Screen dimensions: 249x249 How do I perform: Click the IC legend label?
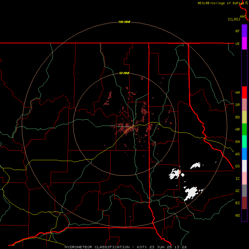(x=237, y=179)
